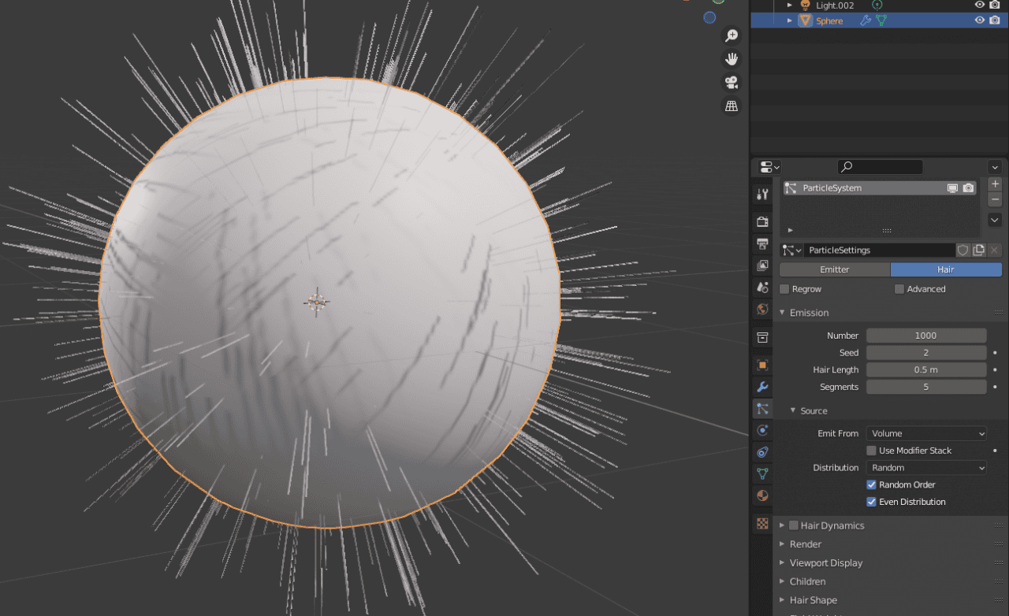Screen dimensions: 1009x616
Task: Open the Distribution dropdown
Action: pyautogui.click(x=926, y=467)
